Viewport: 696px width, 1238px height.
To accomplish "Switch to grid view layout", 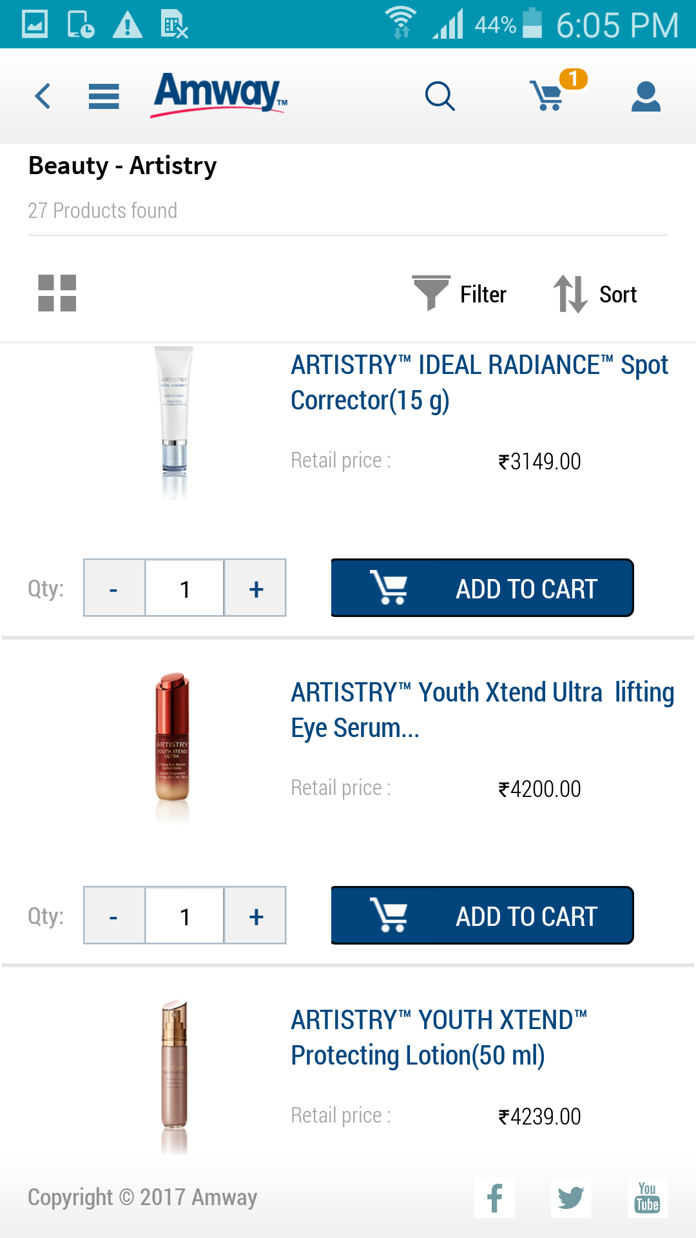I will click(x=57, y=293).
